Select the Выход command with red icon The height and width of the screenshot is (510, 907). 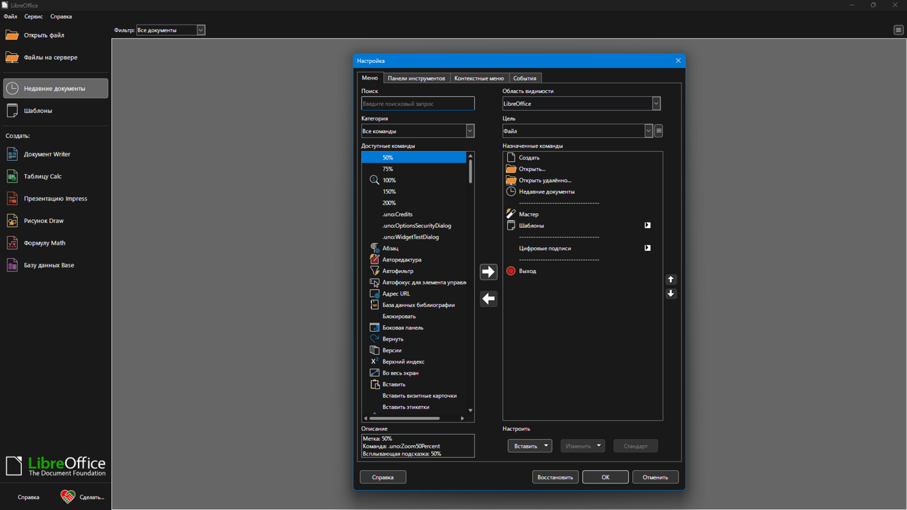coord(527,271)
